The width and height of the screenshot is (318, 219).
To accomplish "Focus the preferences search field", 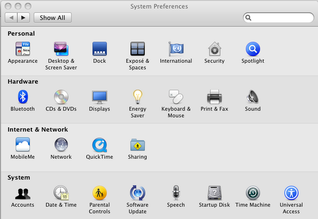I will tap(278, 17).
